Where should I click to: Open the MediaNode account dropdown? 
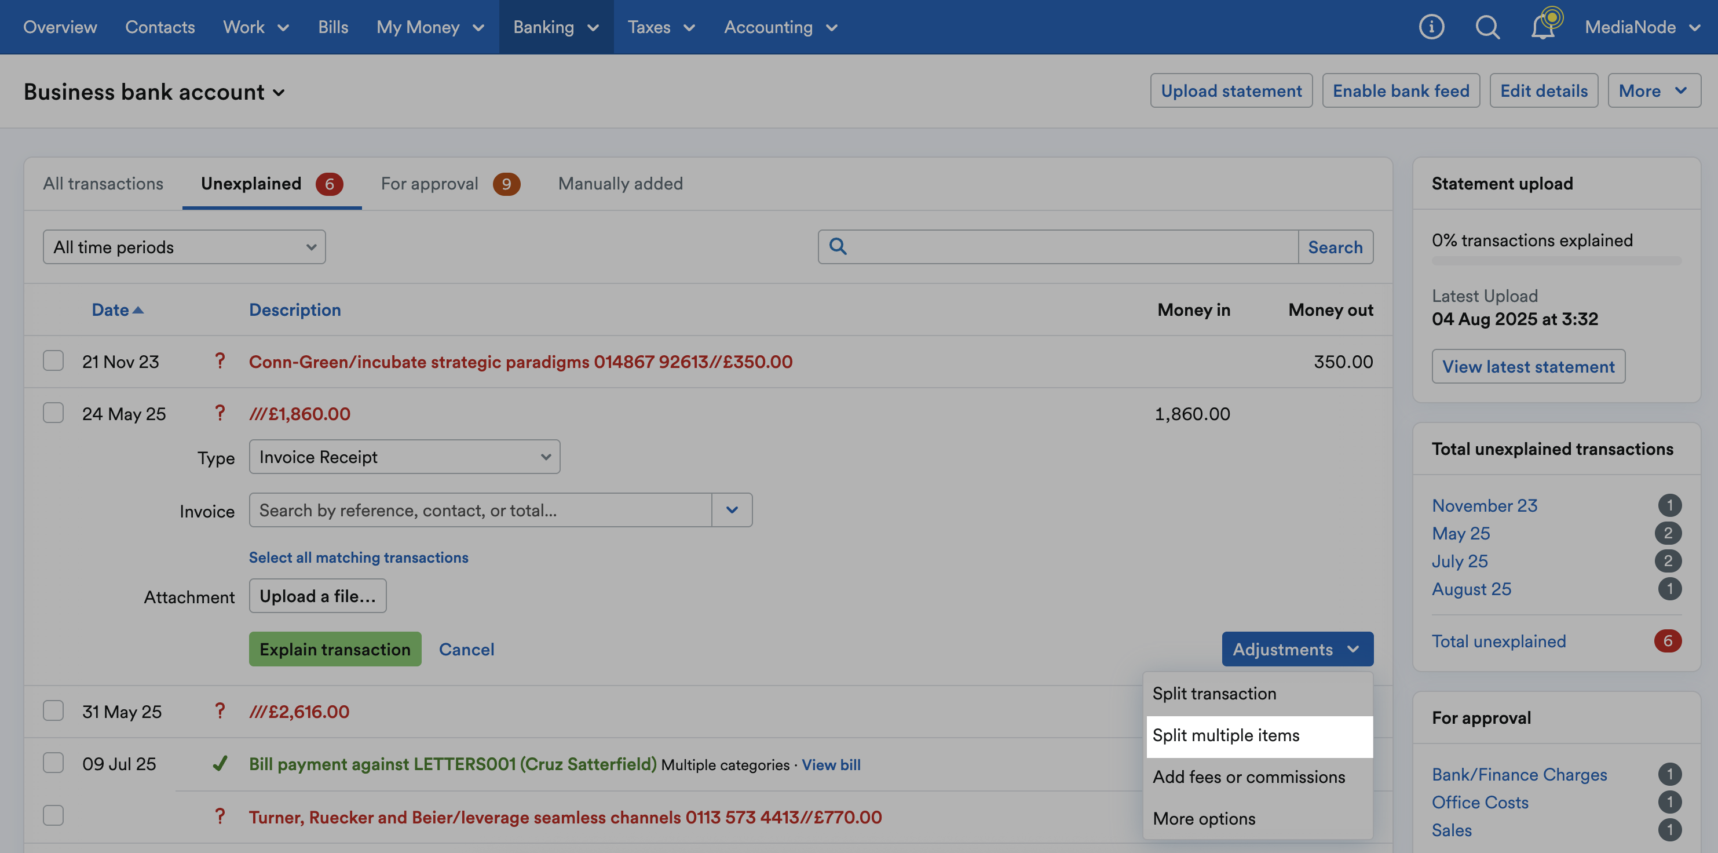point(1642,27)
